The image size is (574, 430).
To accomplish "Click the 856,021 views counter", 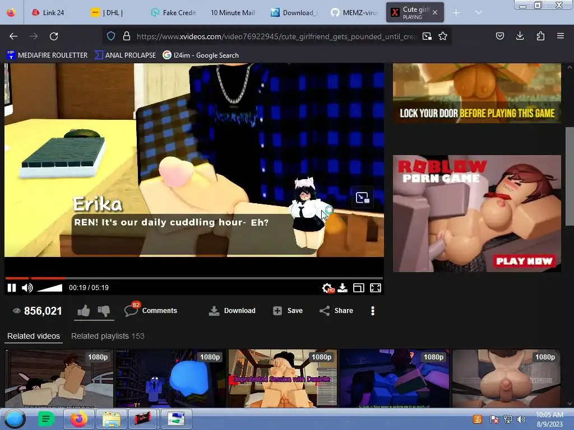I will click(38, 311).
